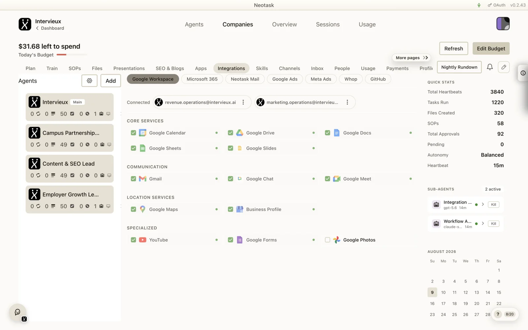
Task: Click the info side panel icon
Action: coord(523,73)
